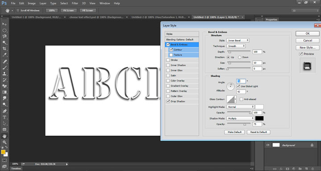Click the black shadow color swatch
The height and width of the screenshot is (171, 321).
(x=259, y=118)
